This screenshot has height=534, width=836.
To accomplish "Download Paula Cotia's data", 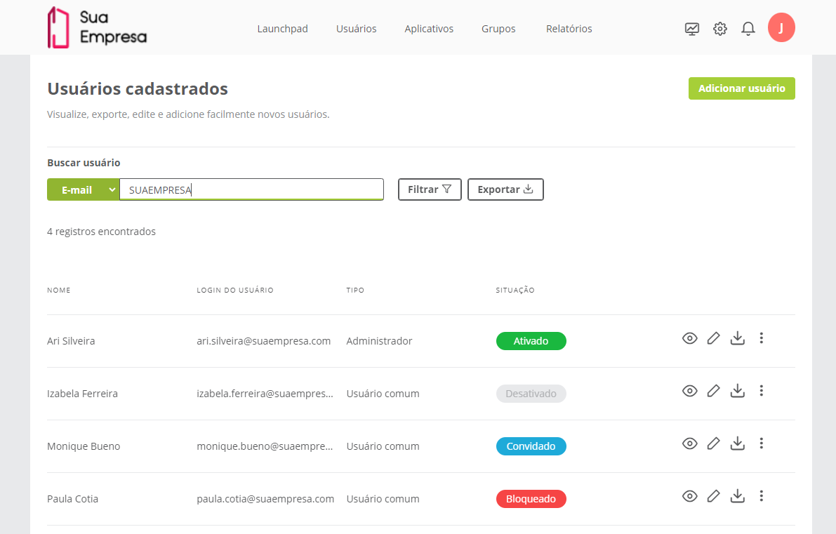I will tap(737, 496).
